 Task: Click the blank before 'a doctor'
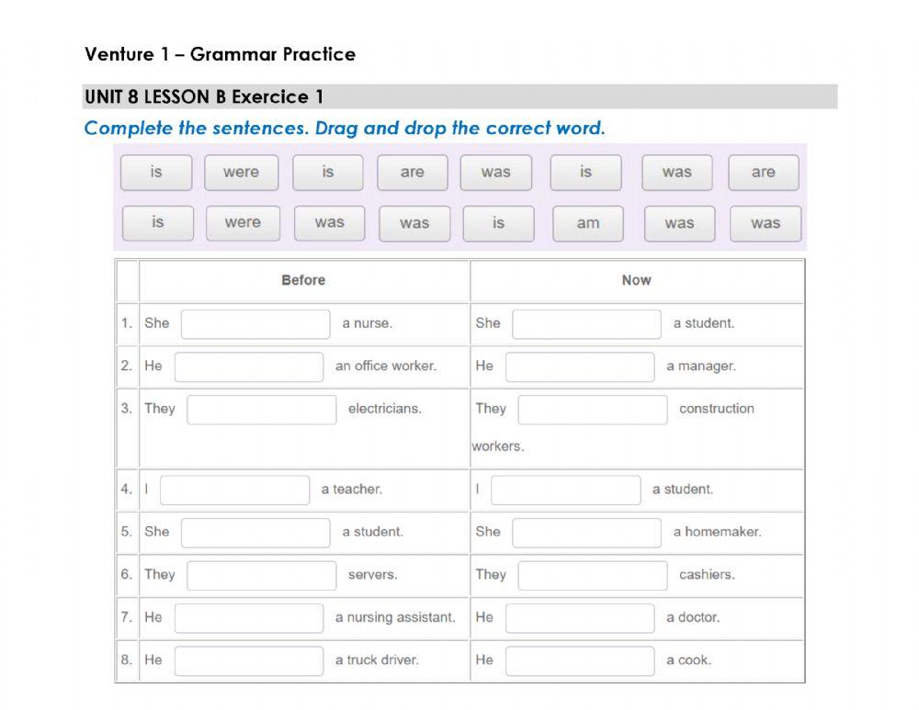pyautogui.click(x=580, y=617)
